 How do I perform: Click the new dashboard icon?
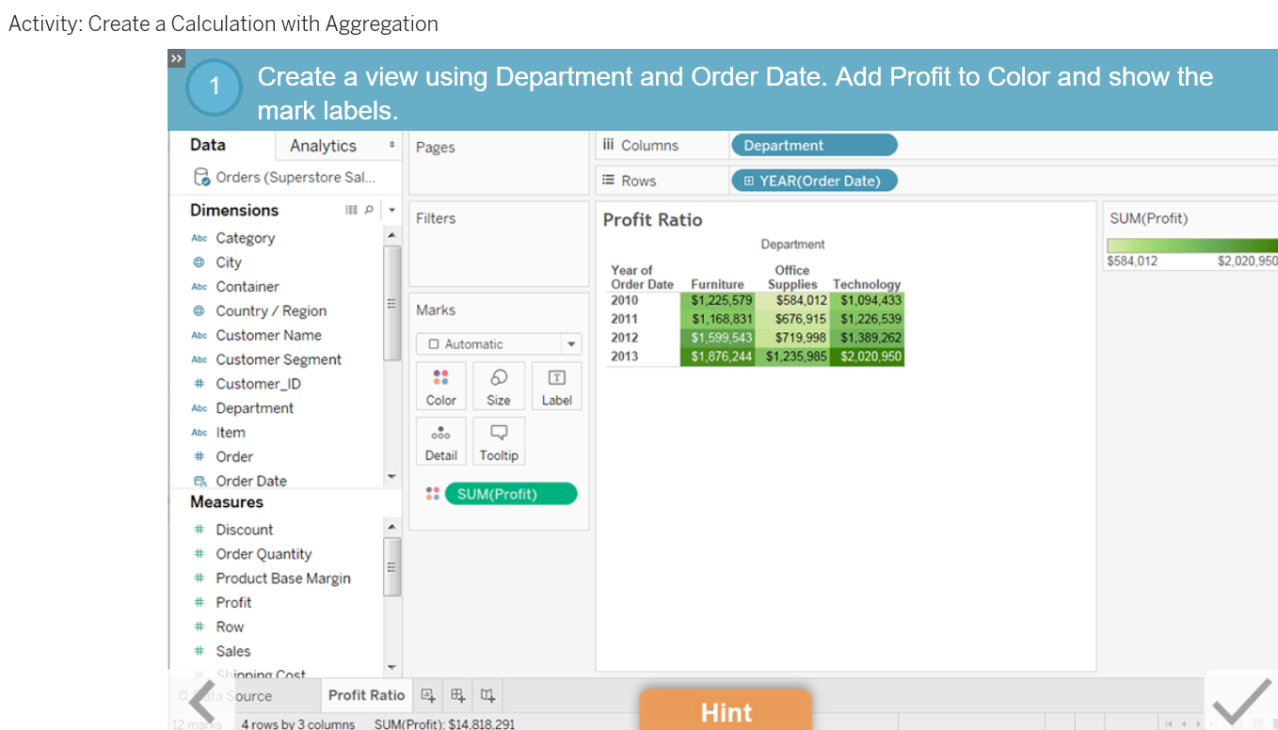pyautogui.click(x=457, y=695)
